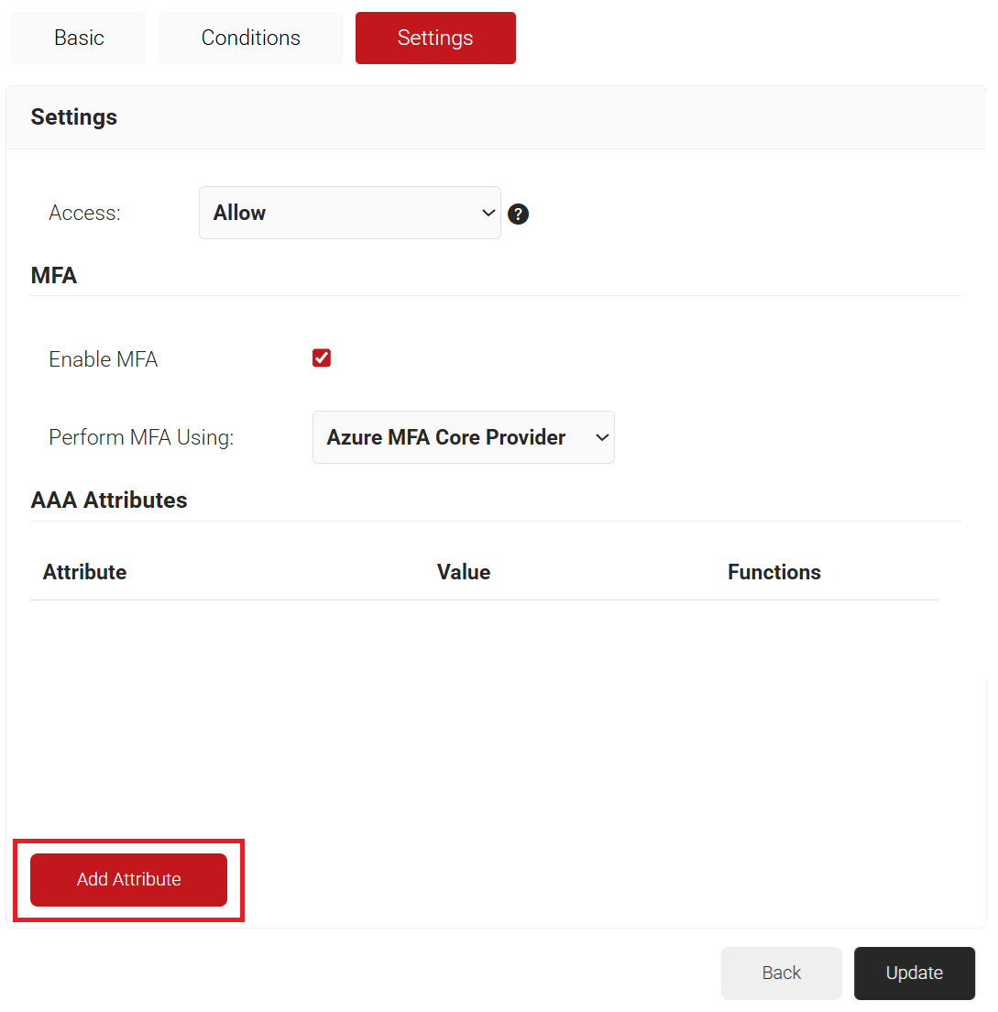Click the Enable MFA label text

(x=104, y=359)
